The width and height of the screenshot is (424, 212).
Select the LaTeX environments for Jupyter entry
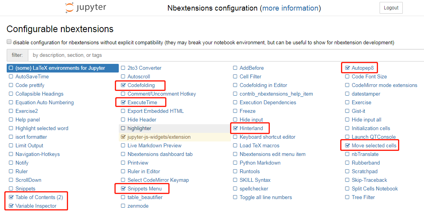click(x=60, y=68)
